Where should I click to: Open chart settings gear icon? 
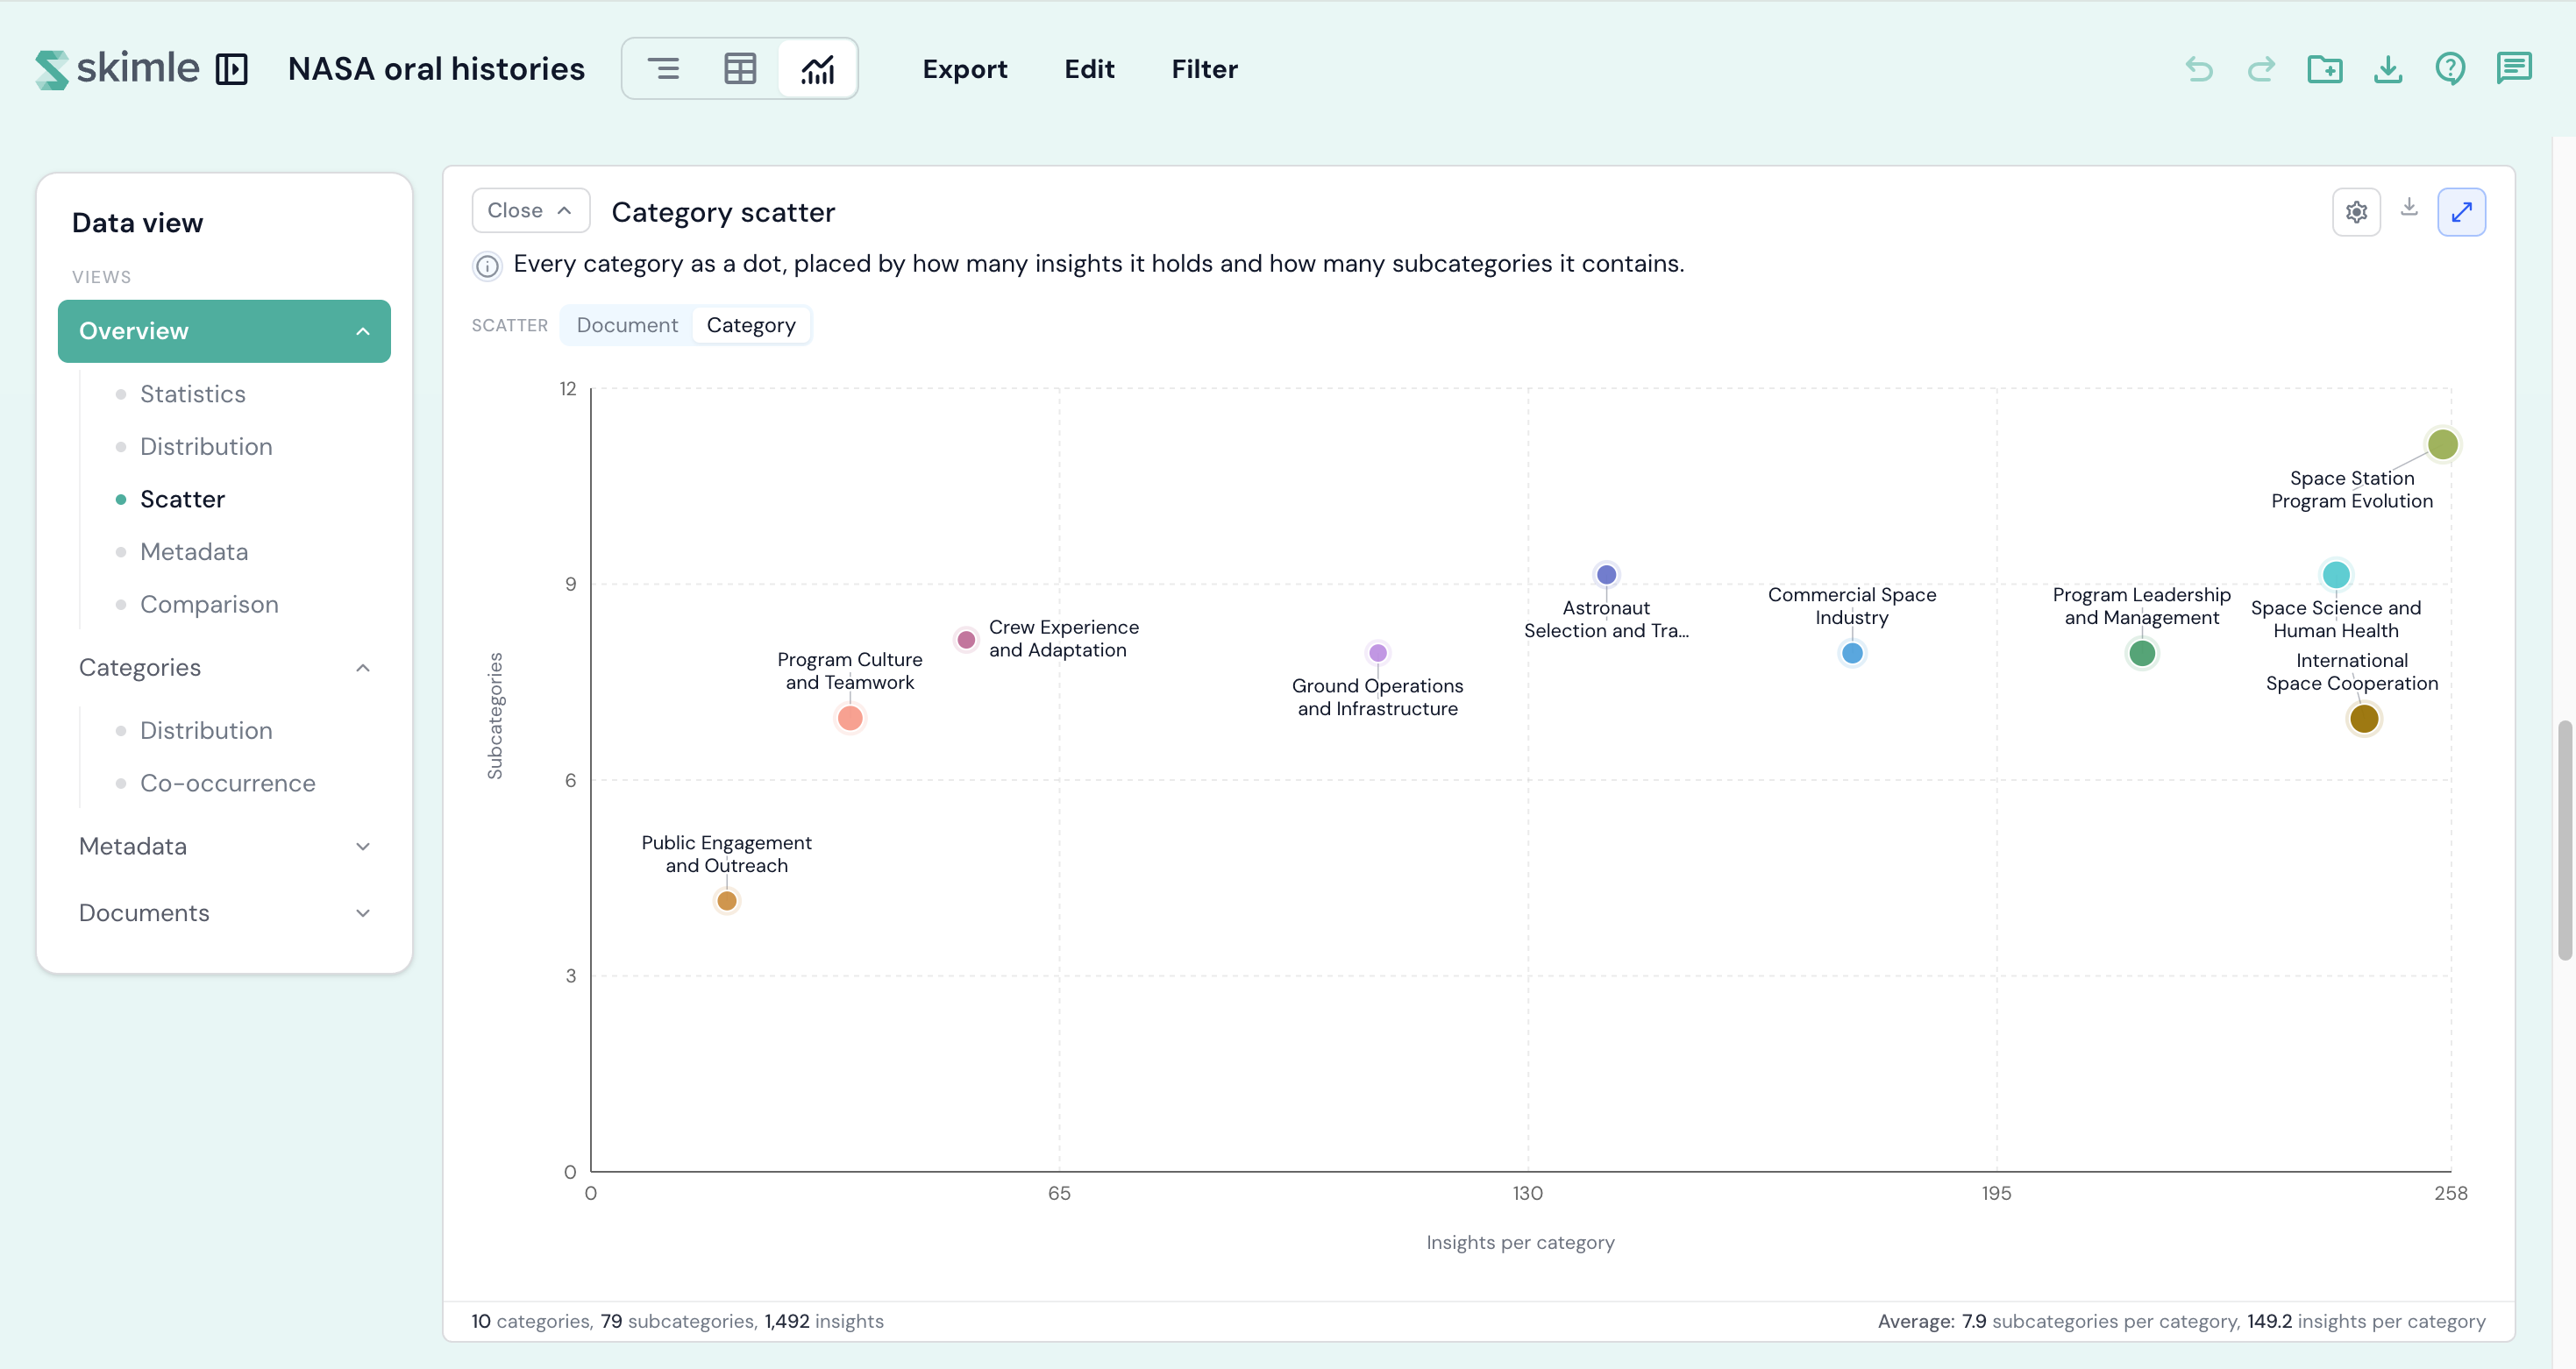2356,212
